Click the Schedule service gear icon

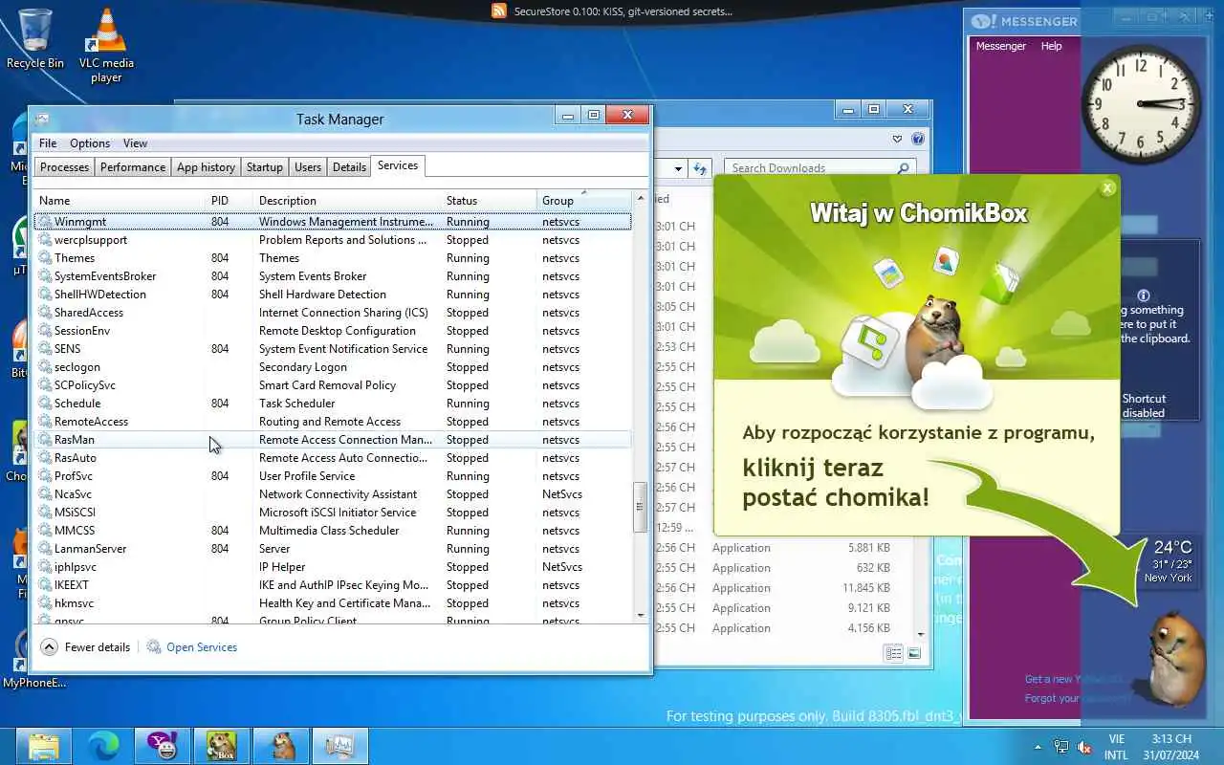pos(45,404)
